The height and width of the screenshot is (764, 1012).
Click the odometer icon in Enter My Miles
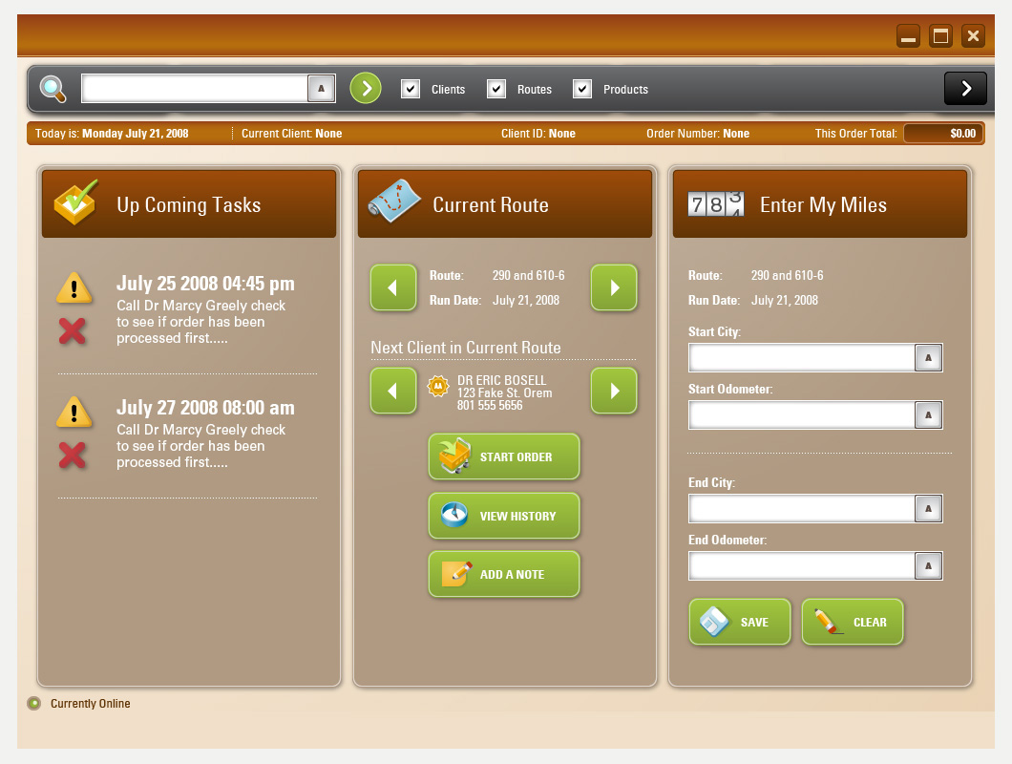pos(715,204)
